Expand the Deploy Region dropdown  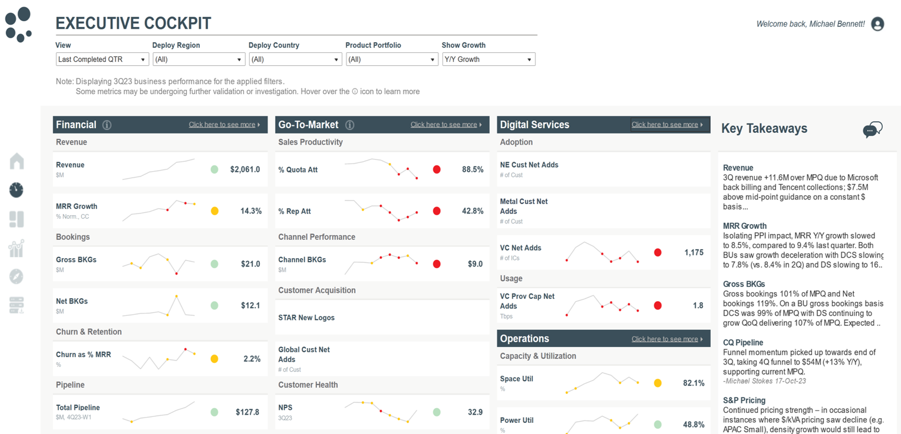[x=199, y=59]
